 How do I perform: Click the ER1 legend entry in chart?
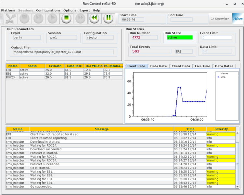(x=221, y=77)
